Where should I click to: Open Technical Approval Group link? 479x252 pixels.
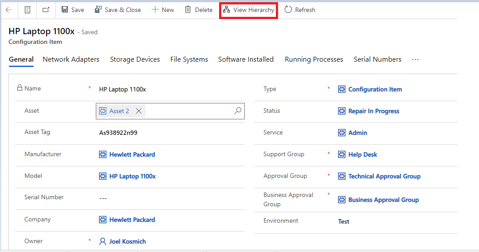point(384,176)
